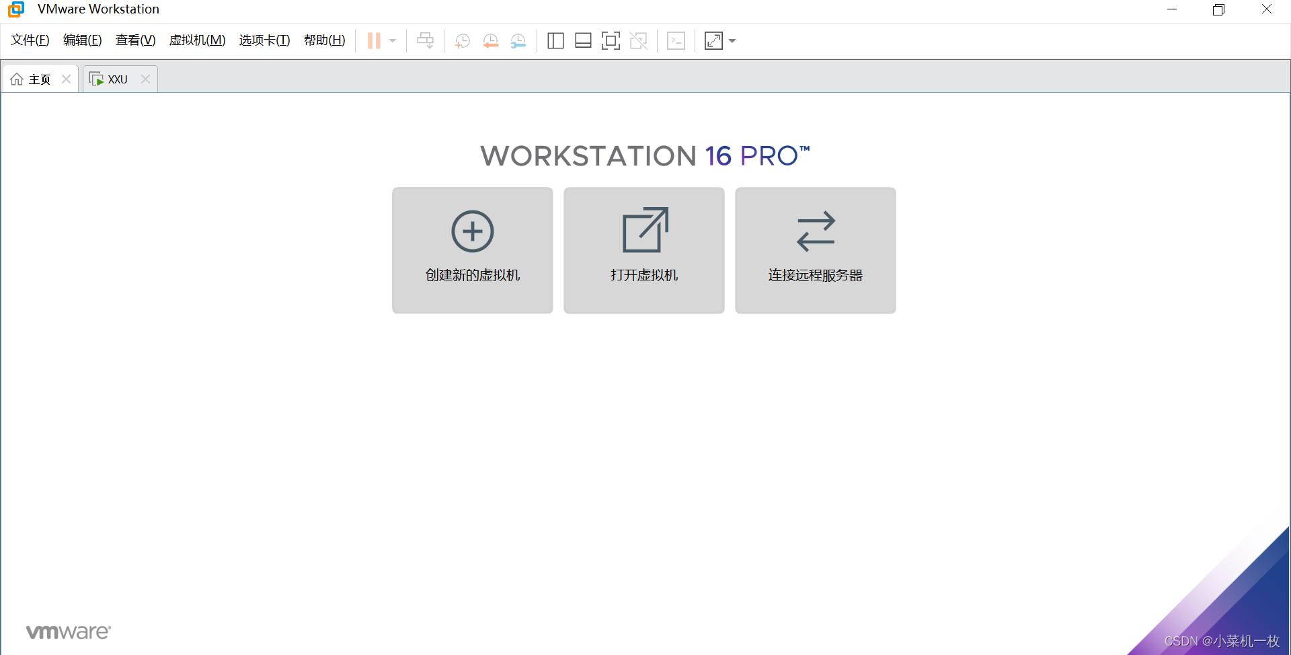Click the stretch guest display icon

[713, 41]
